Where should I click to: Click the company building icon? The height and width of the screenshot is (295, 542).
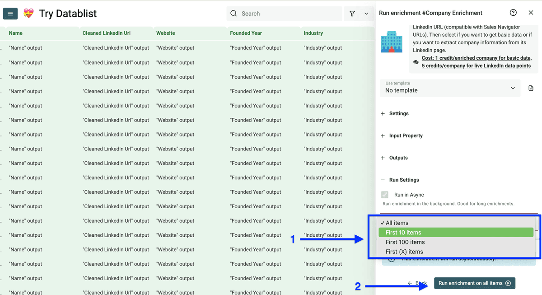[392, 42]
